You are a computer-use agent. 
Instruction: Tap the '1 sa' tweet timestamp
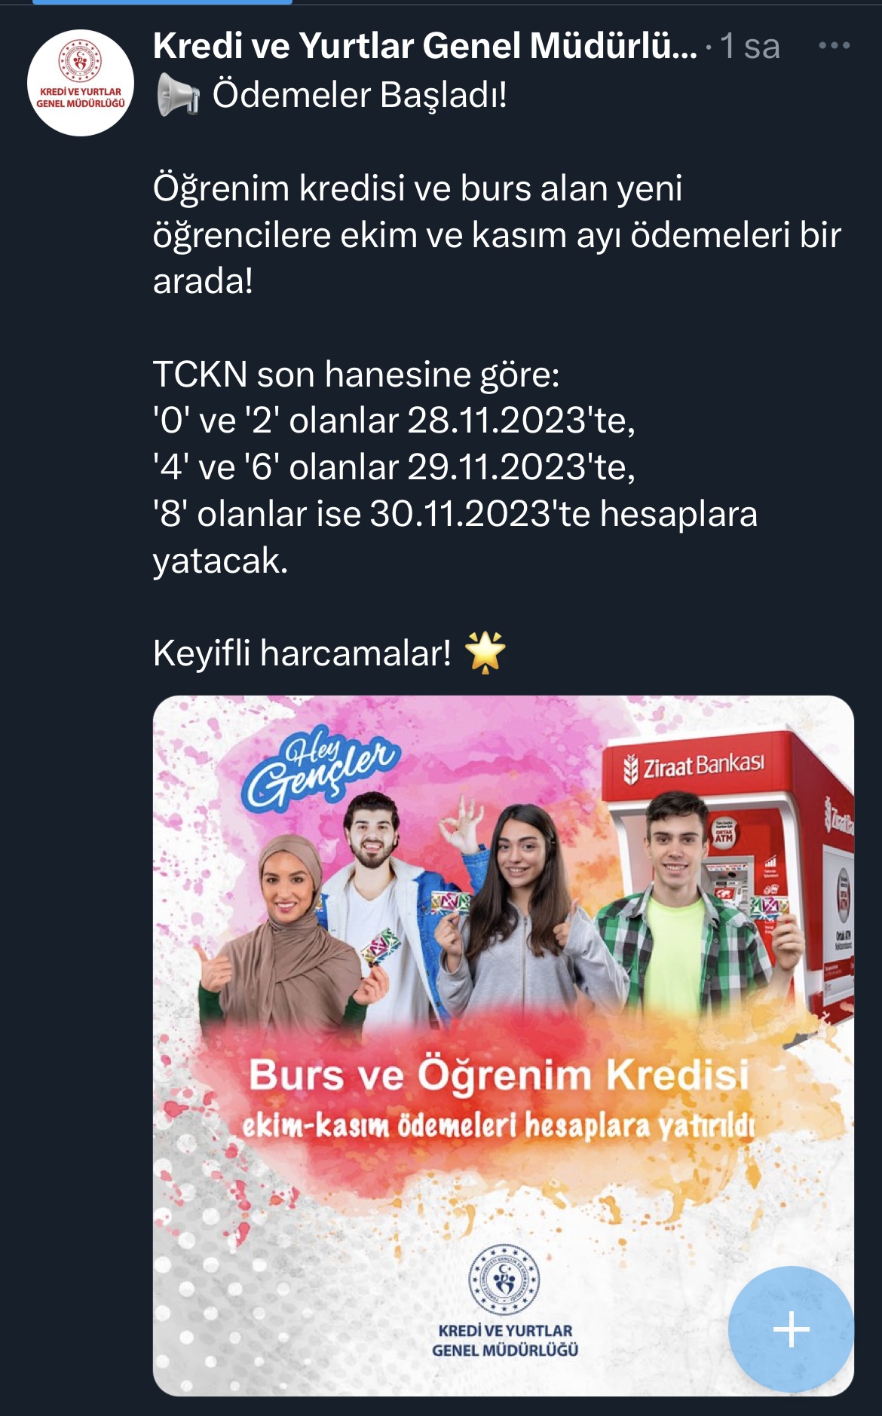click(x=750, y=46)
